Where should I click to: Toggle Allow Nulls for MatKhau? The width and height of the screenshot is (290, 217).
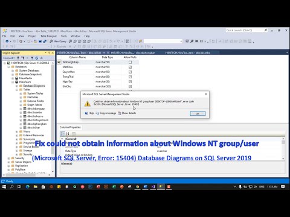tap(130, 67)
